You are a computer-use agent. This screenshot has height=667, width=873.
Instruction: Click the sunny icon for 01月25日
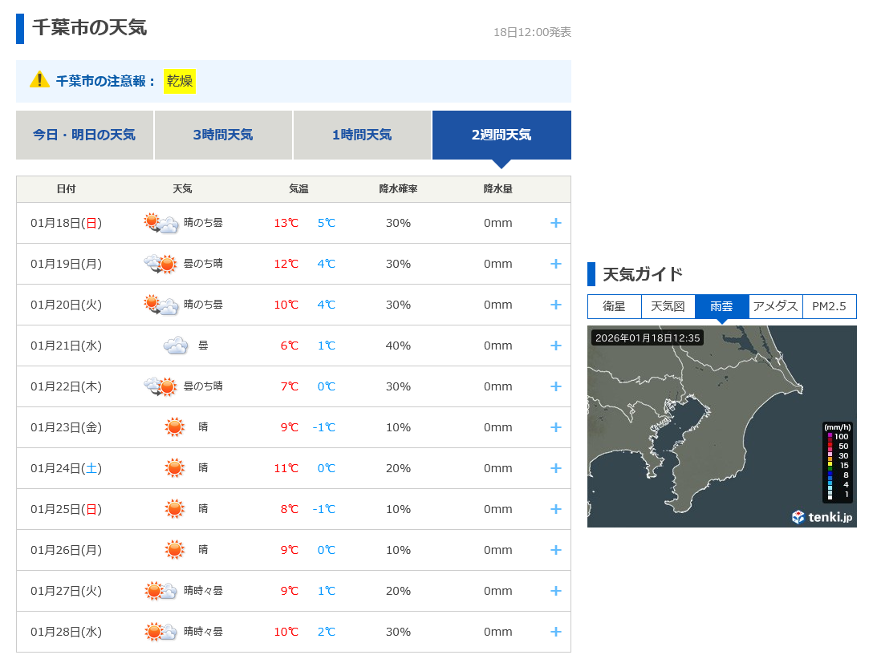(x=175, y=509)
